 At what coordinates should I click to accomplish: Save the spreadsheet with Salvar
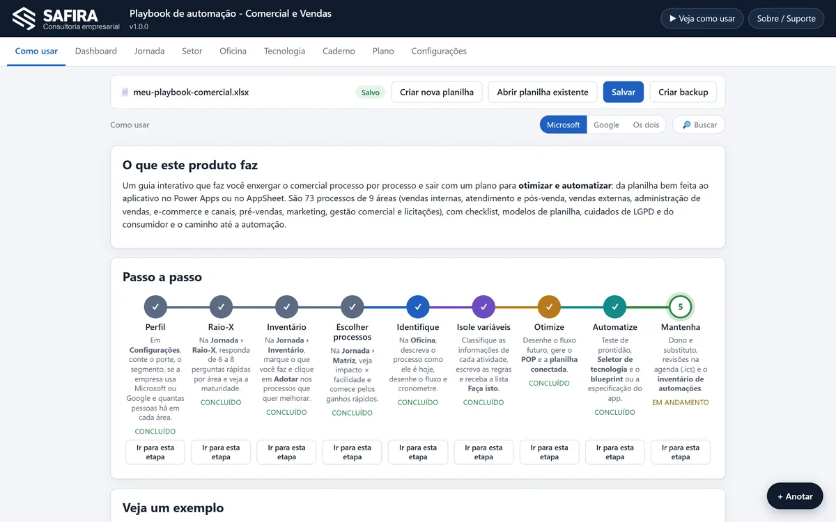coord(624,92)
